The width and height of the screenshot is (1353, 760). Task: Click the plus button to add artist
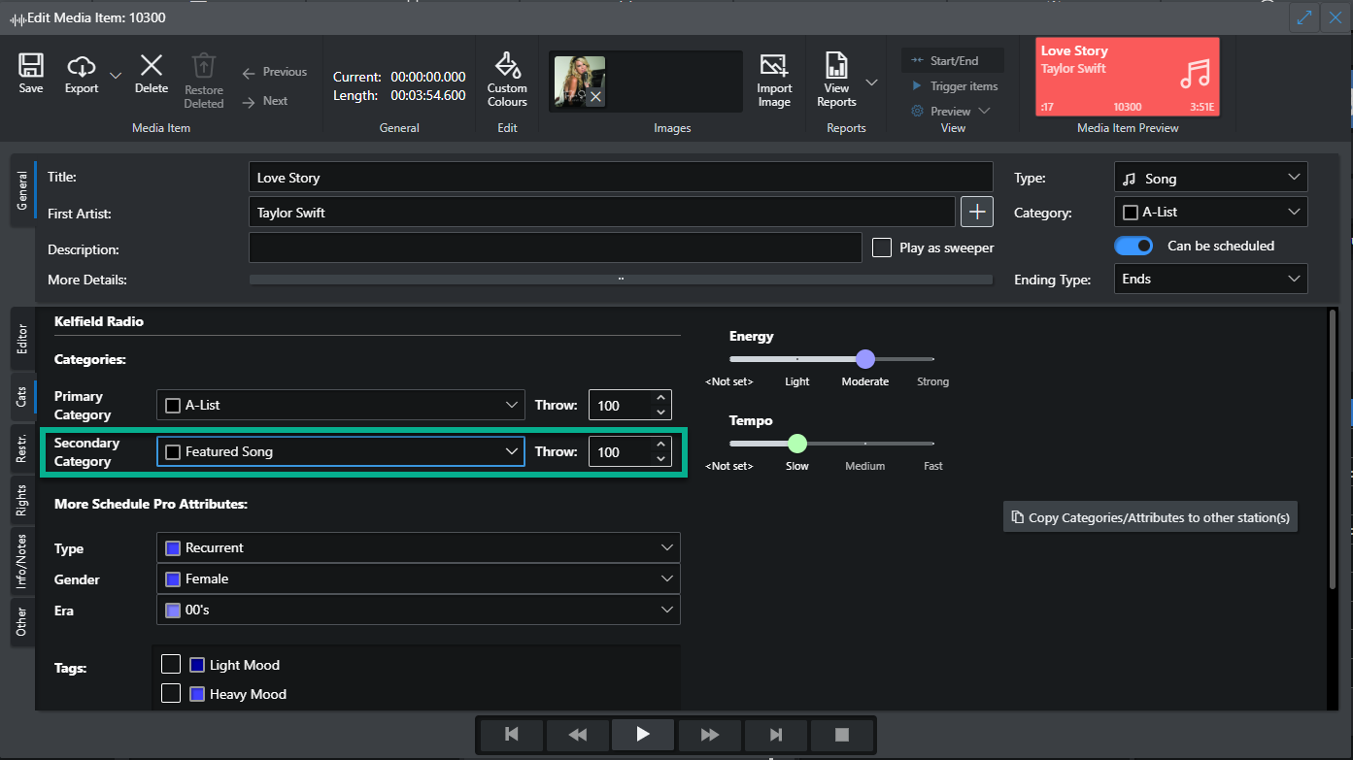[x=977, y=212]
